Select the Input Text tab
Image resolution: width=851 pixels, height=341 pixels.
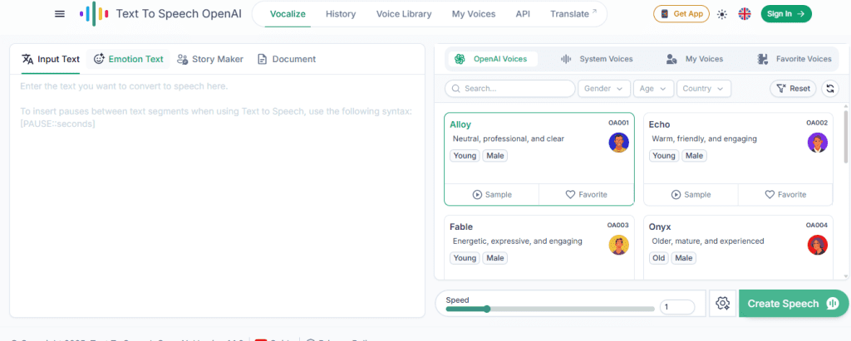coord(51,59)
